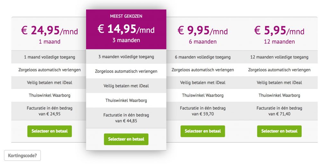
Task: Open the Kortingscode? button
Action: pyautogui.click(x=22, y=155)
